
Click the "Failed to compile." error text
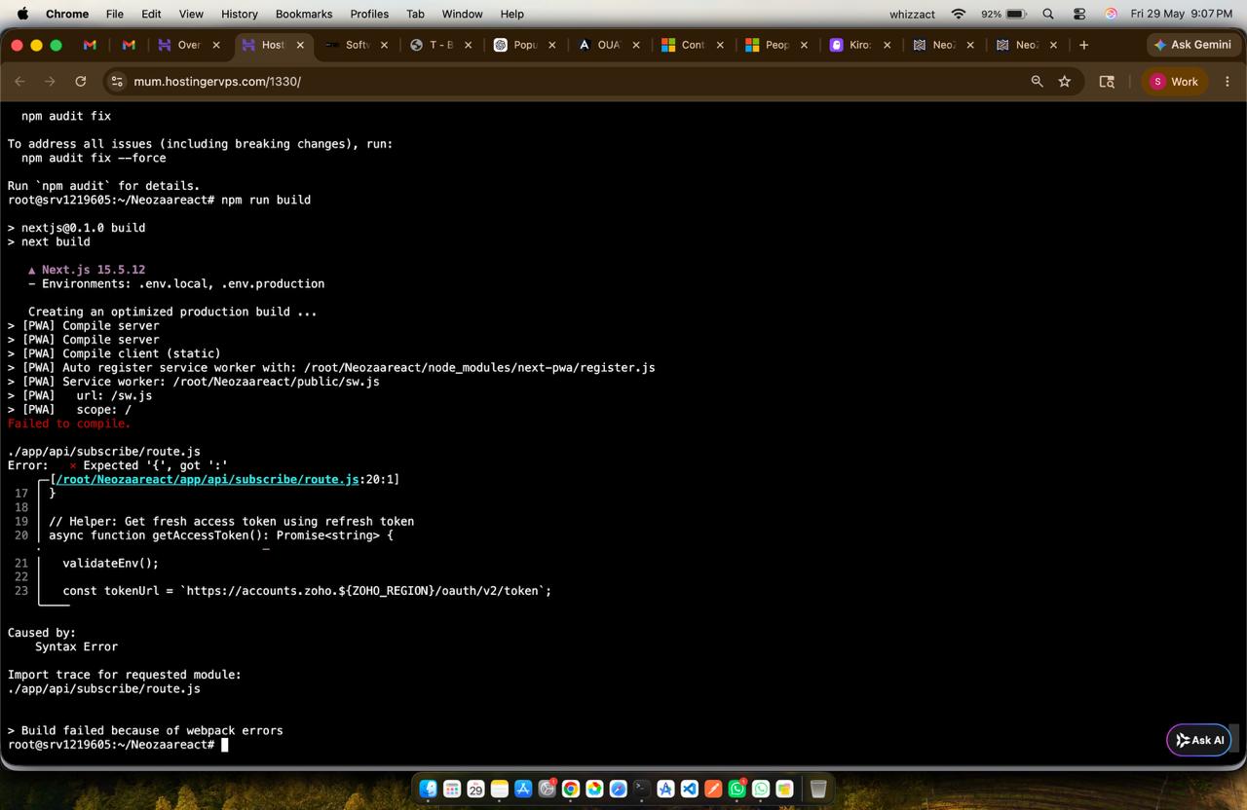[x=69, y=423]
